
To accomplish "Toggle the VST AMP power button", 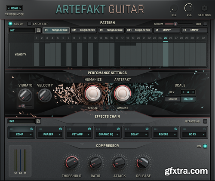I will click(89, 129).
